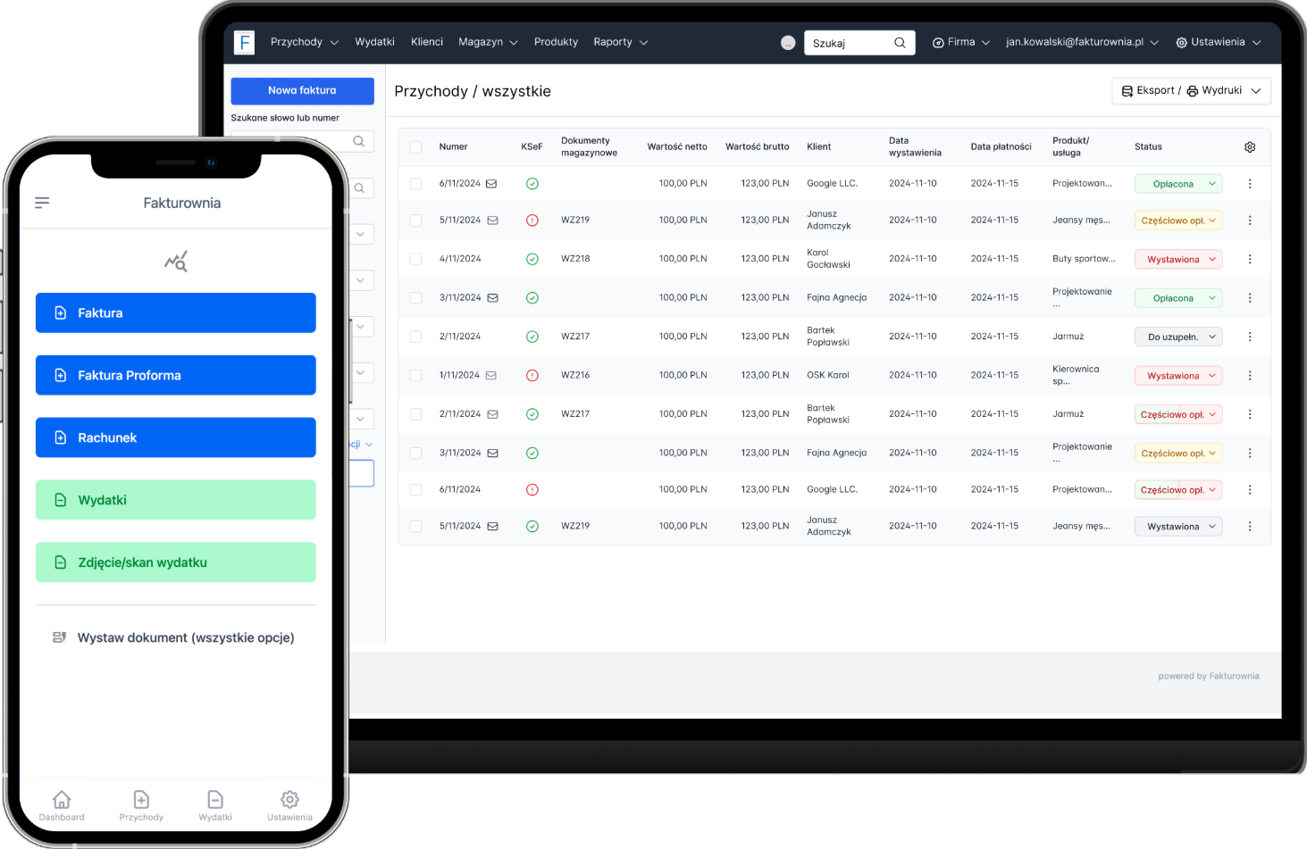The height and width of the screenshot is (849, 1307).
Task: Open Firma dropdown in navbar
Action: click(x=961, y=43)
